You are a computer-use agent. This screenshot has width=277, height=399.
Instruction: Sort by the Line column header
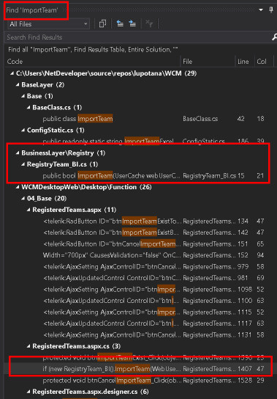point(243,62)
